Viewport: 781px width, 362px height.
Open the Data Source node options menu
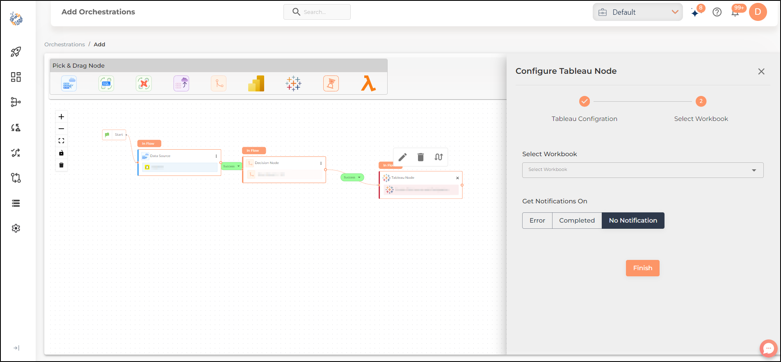216,156
